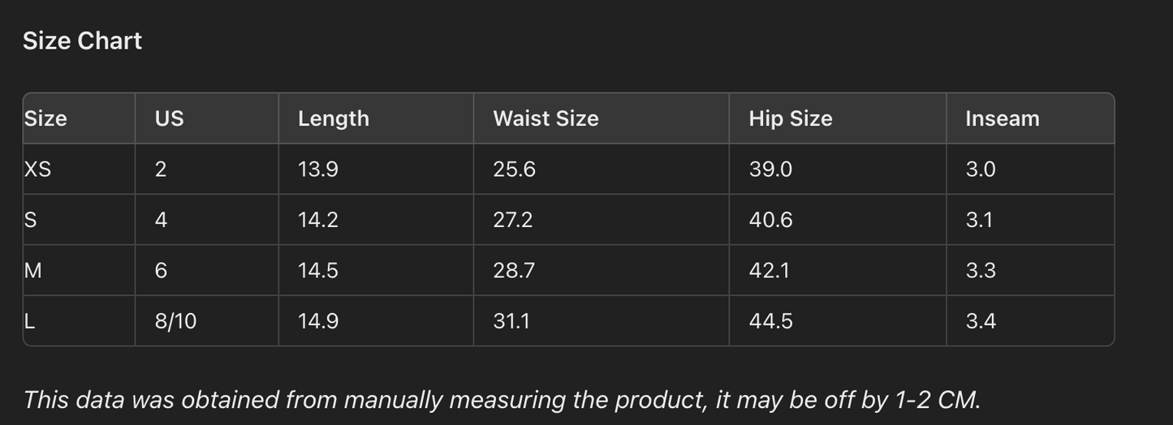
Task: Click the manual measurement disclaimer note
Action: pos(502,400)
